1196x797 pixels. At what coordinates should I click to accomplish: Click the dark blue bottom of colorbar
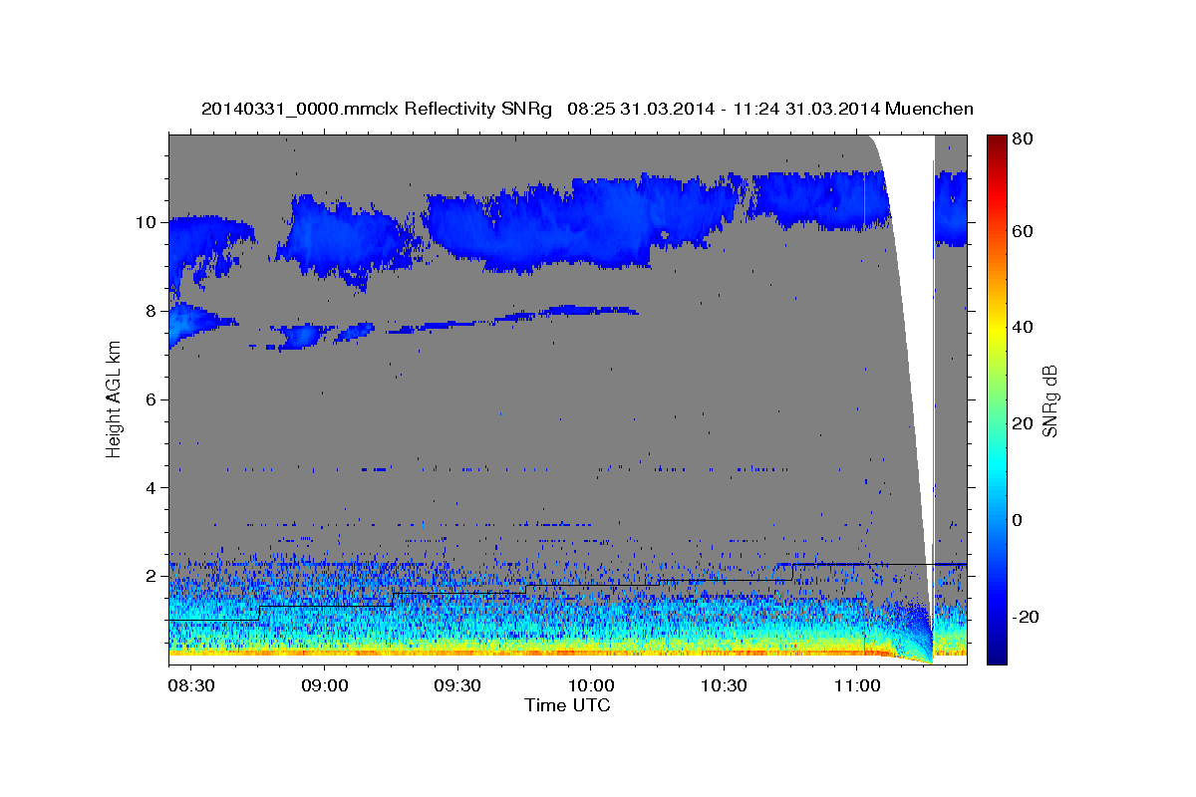tap(997, 653)
